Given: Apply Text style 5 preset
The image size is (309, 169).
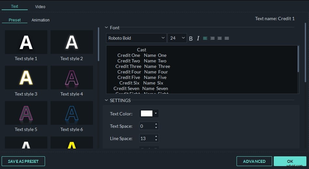Looking at the screenshot, I should point(26,113).
